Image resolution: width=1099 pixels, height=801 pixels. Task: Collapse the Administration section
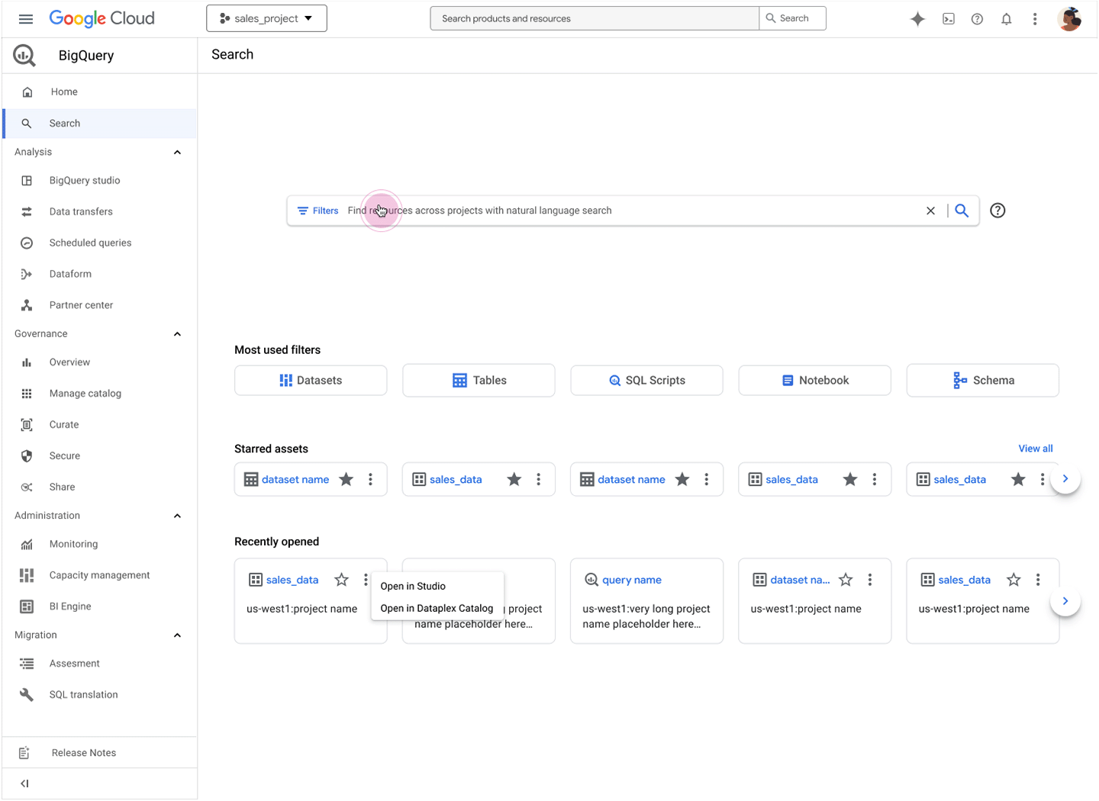pyautogui.click(x=177, y=516)
